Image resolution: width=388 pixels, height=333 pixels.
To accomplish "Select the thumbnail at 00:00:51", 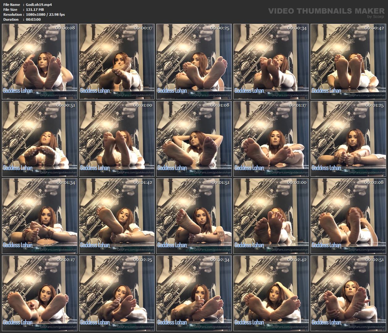I will point(40,139).
